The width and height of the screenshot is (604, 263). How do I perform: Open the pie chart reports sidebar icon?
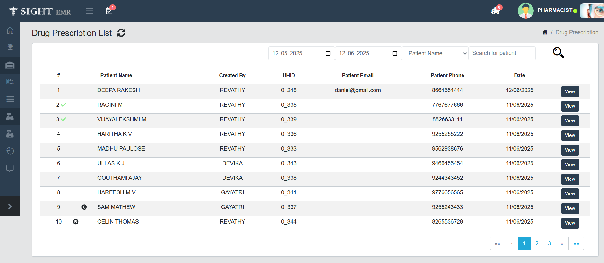(10, 151)
